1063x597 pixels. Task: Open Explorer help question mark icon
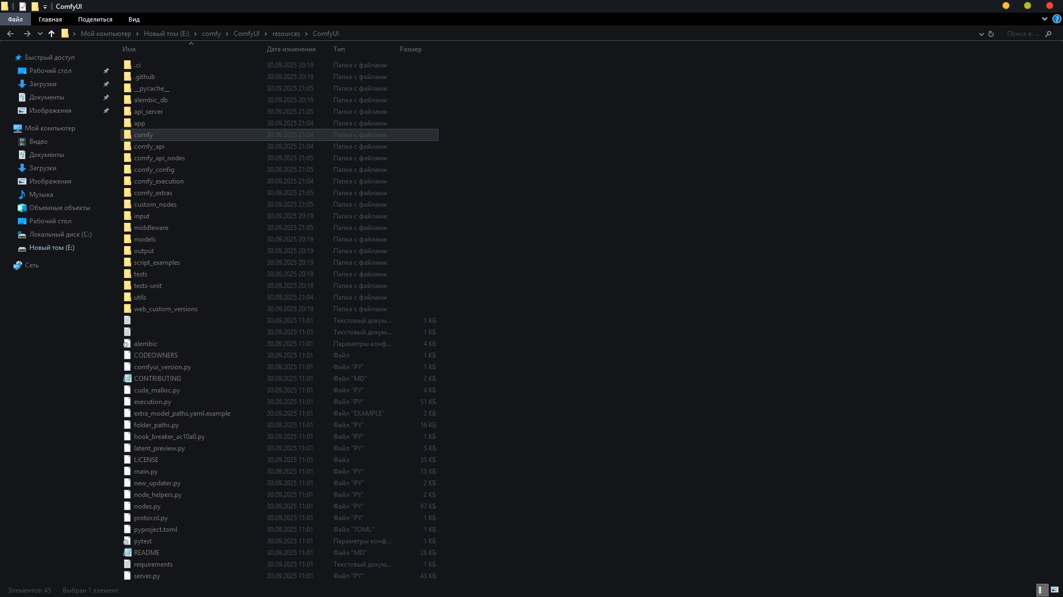point(1056,19)
